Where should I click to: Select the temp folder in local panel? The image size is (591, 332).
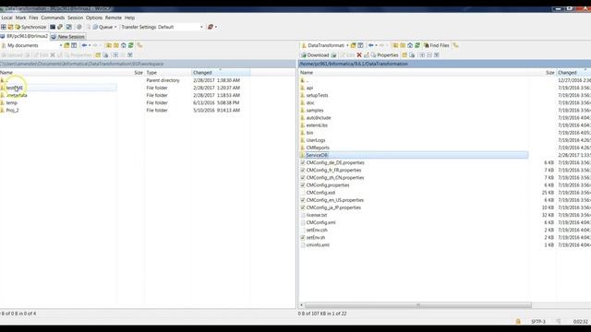(11, 102)
